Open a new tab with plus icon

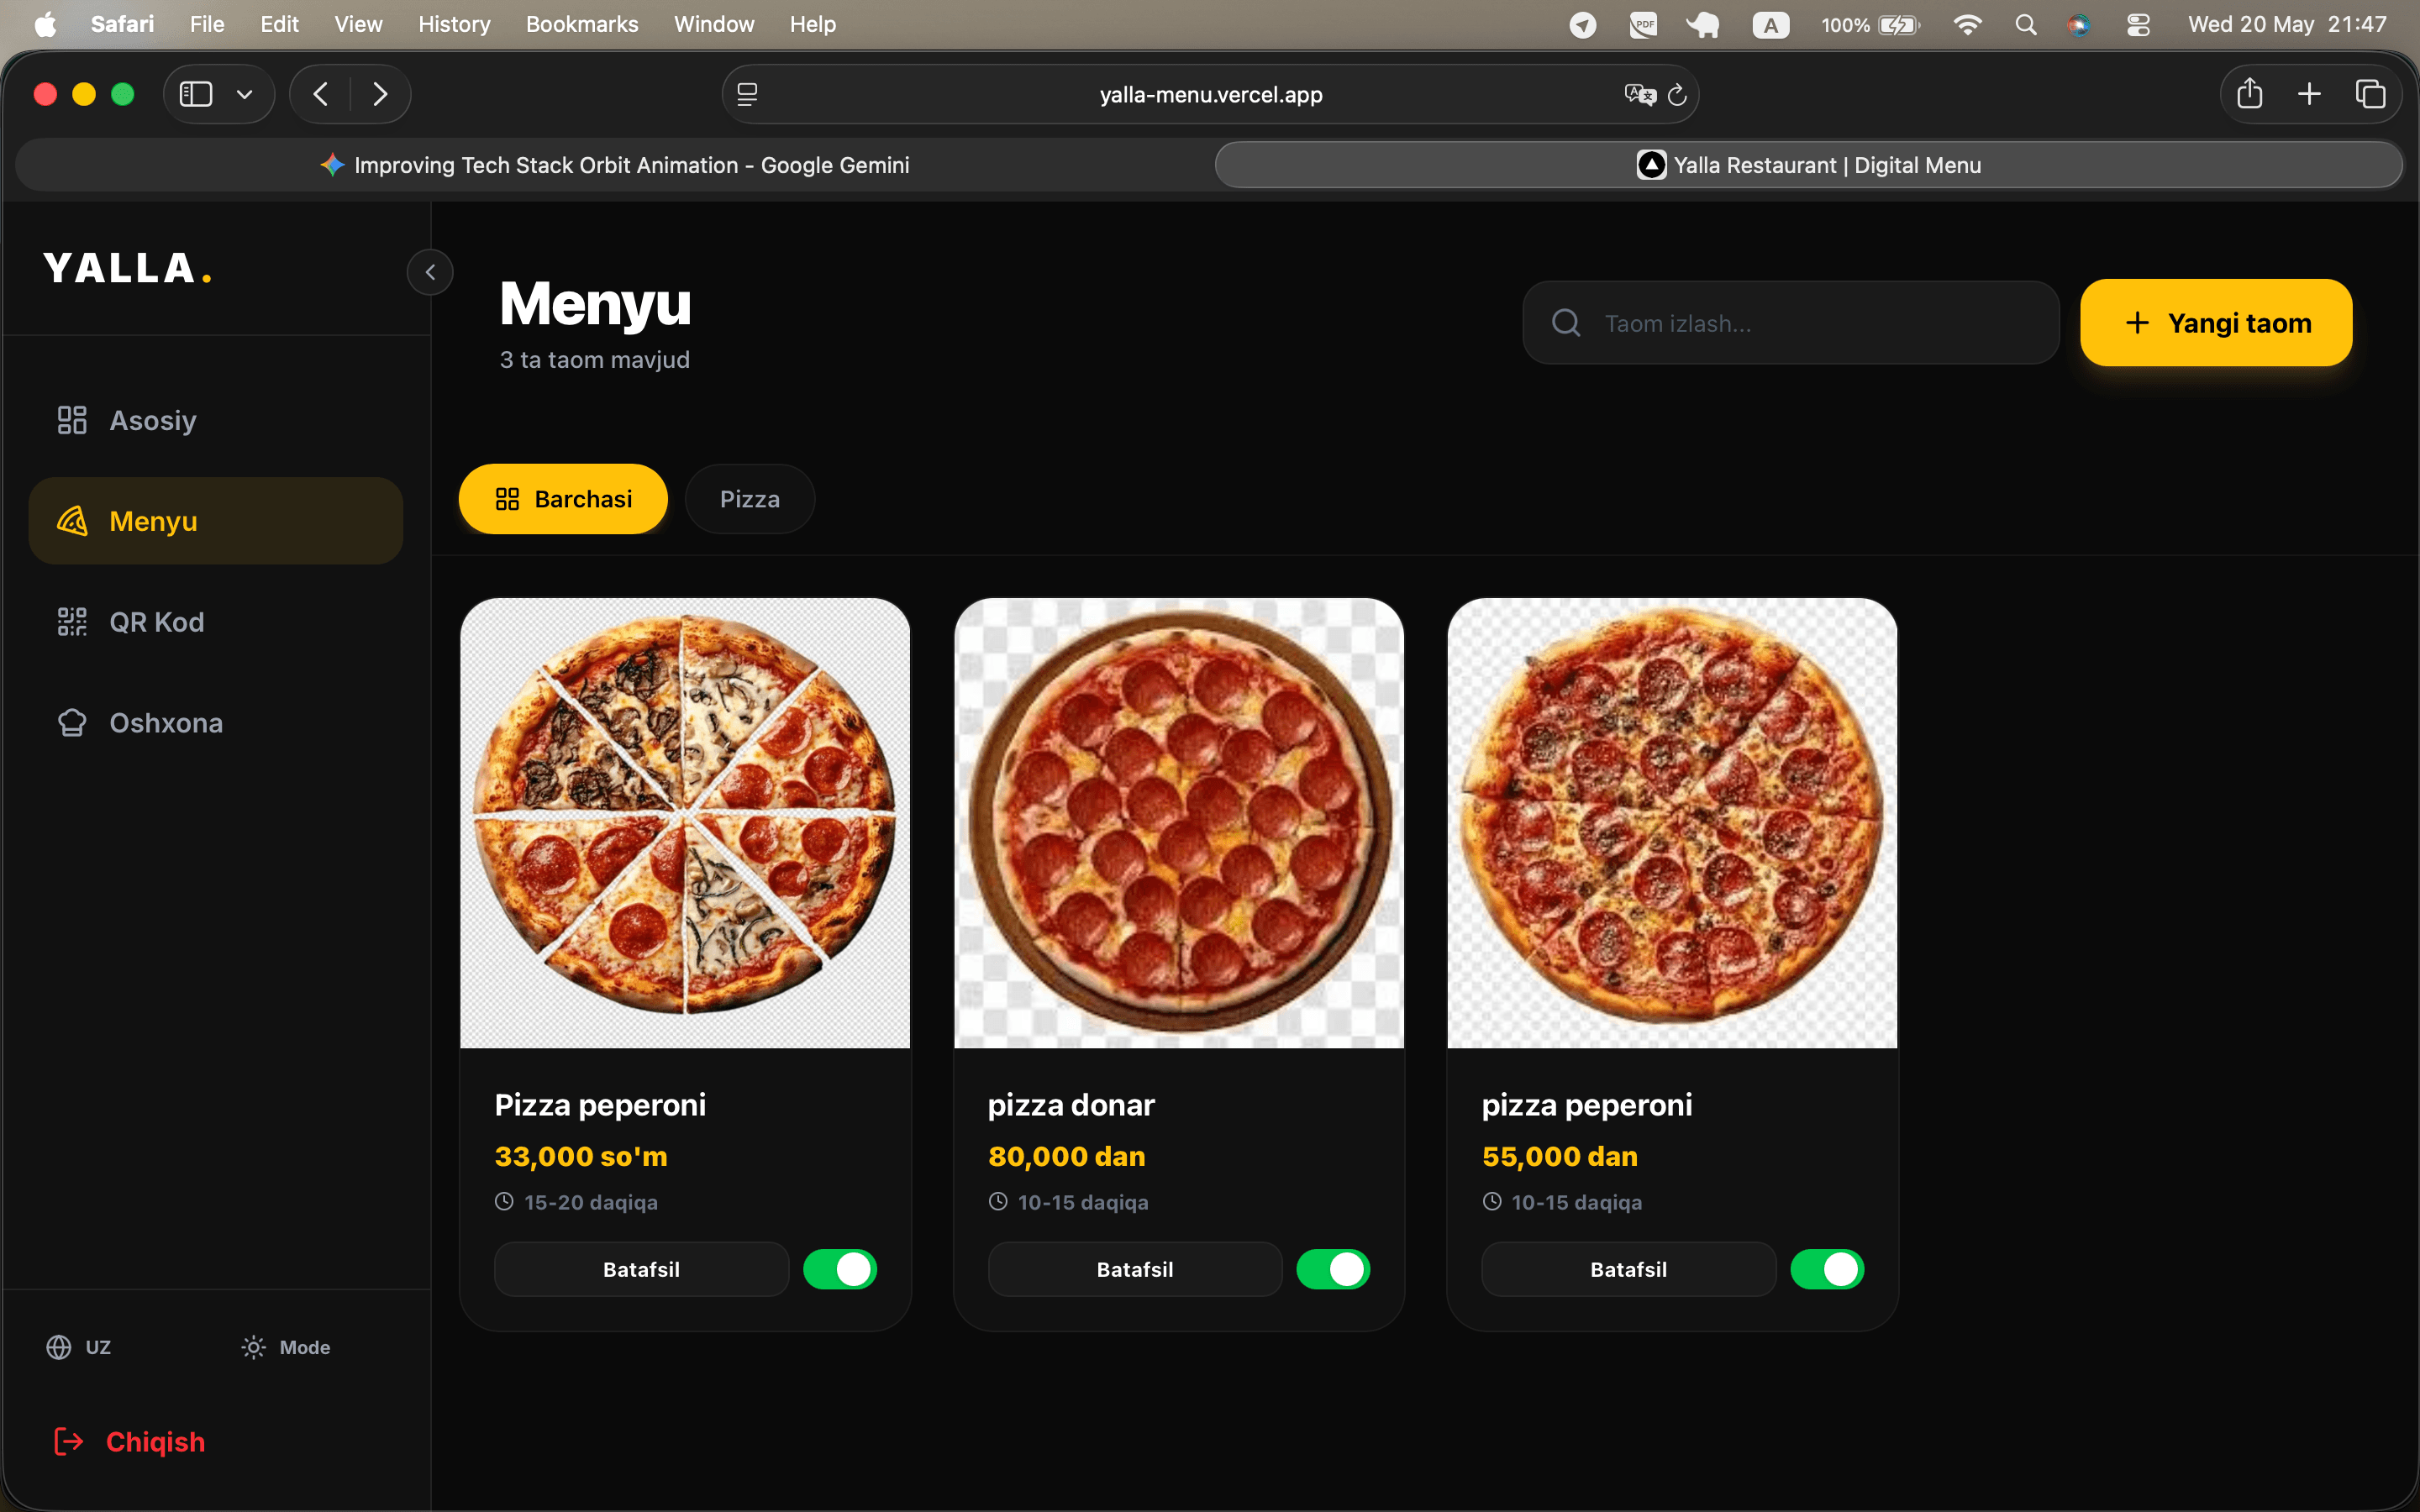[2309, 94]
